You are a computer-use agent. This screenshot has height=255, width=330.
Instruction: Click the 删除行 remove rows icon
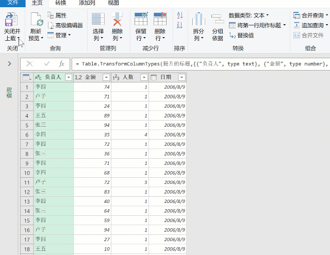coord(160,20)
